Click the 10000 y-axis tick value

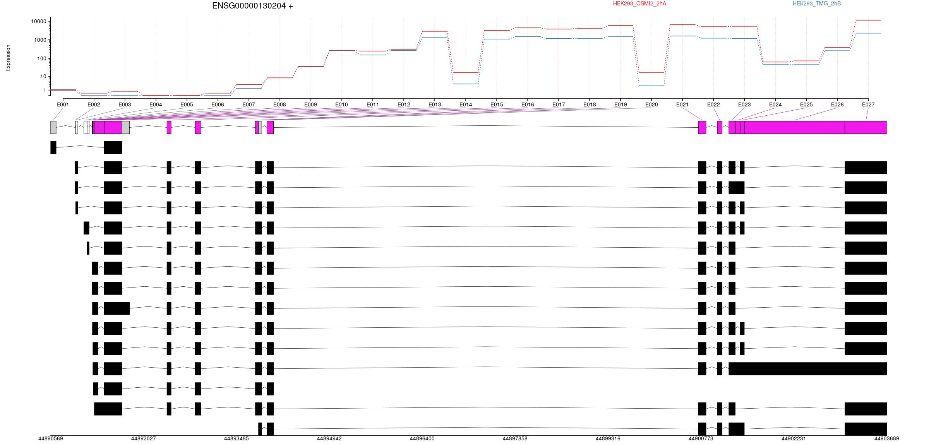point(39,21)
